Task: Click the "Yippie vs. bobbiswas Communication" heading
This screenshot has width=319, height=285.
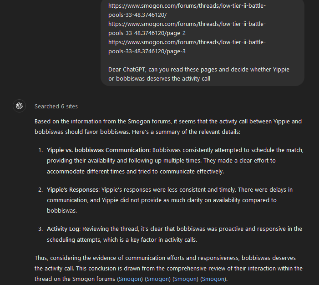Action: (98, 150)
